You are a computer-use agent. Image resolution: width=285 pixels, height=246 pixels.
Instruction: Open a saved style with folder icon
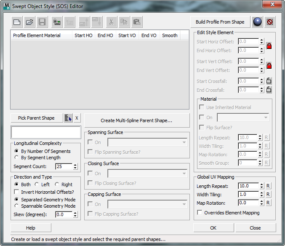[29, 22]
